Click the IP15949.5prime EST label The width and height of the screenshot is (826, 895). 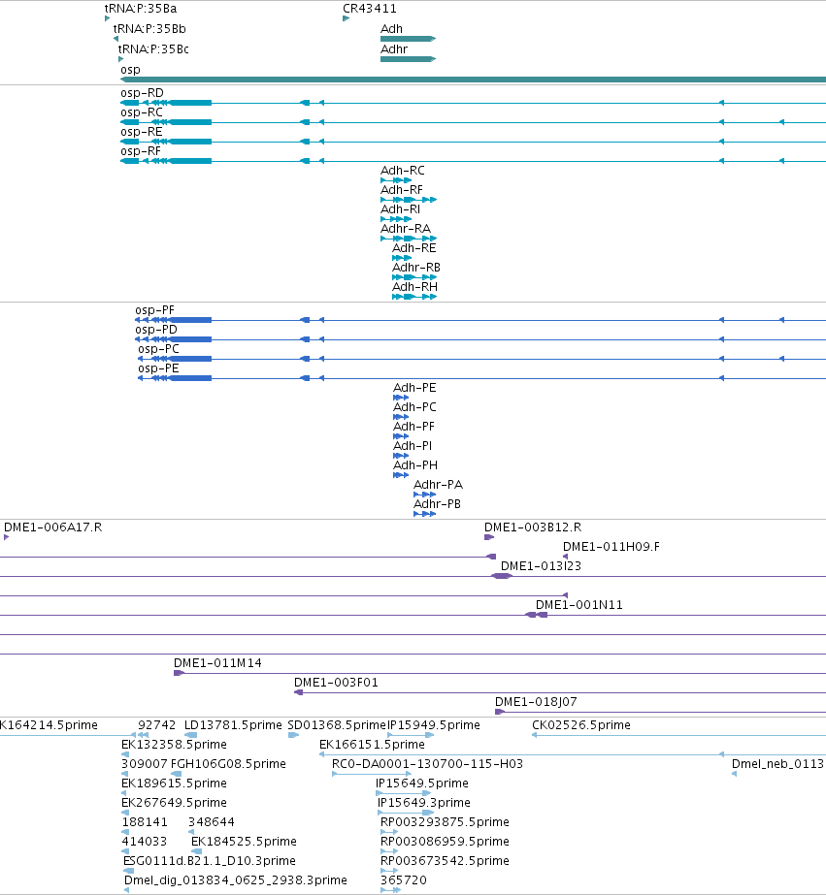(x=434, y=725)
